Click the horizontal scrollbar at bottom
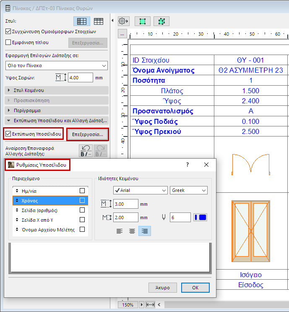This screenshot has height=312, width=289. (x=227, y=304)
